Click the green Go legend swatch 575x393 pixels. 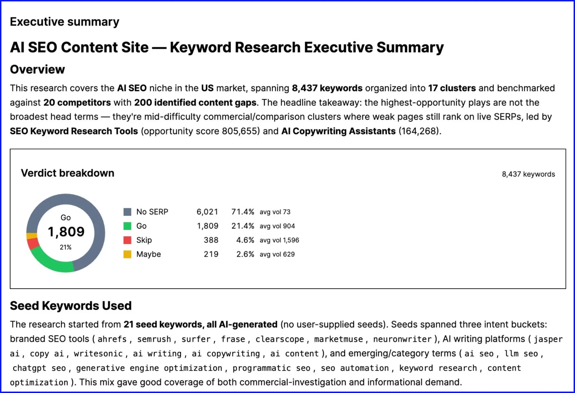coord(127,226)
